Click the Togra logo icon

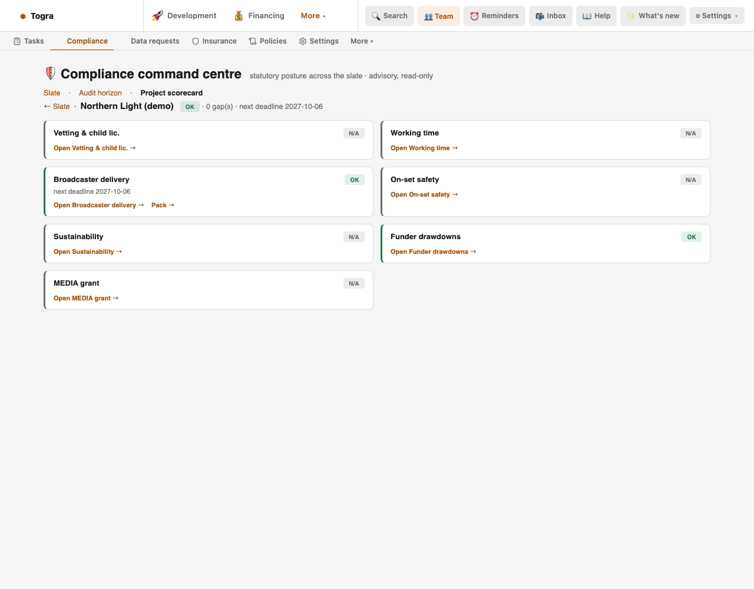23,16
